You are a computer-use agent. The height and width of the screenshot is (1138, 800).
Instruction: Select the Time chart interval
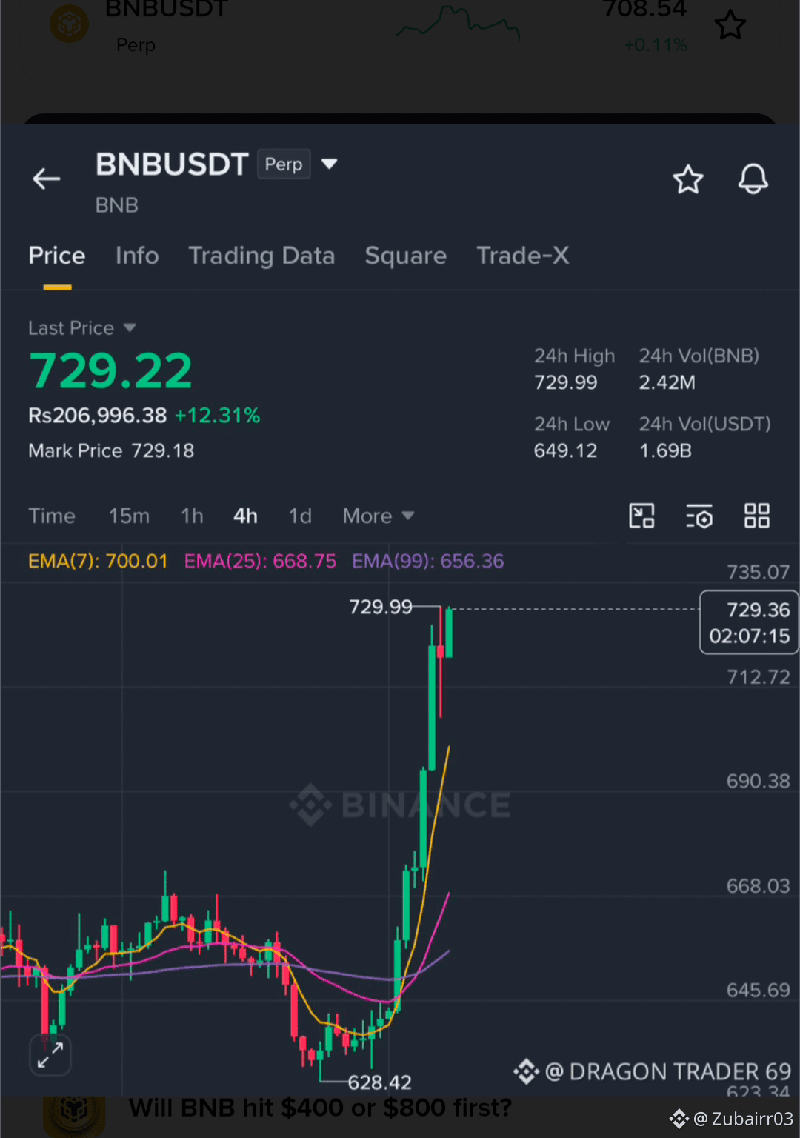click(x=52, y=516)
